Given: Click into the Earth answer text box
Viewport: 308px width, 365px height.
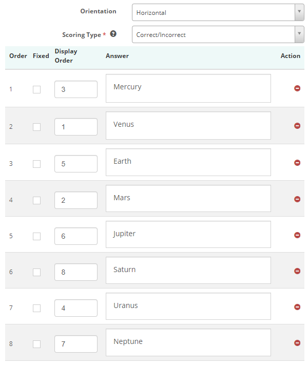Looking at the screenshot, I should pos(188,162).
